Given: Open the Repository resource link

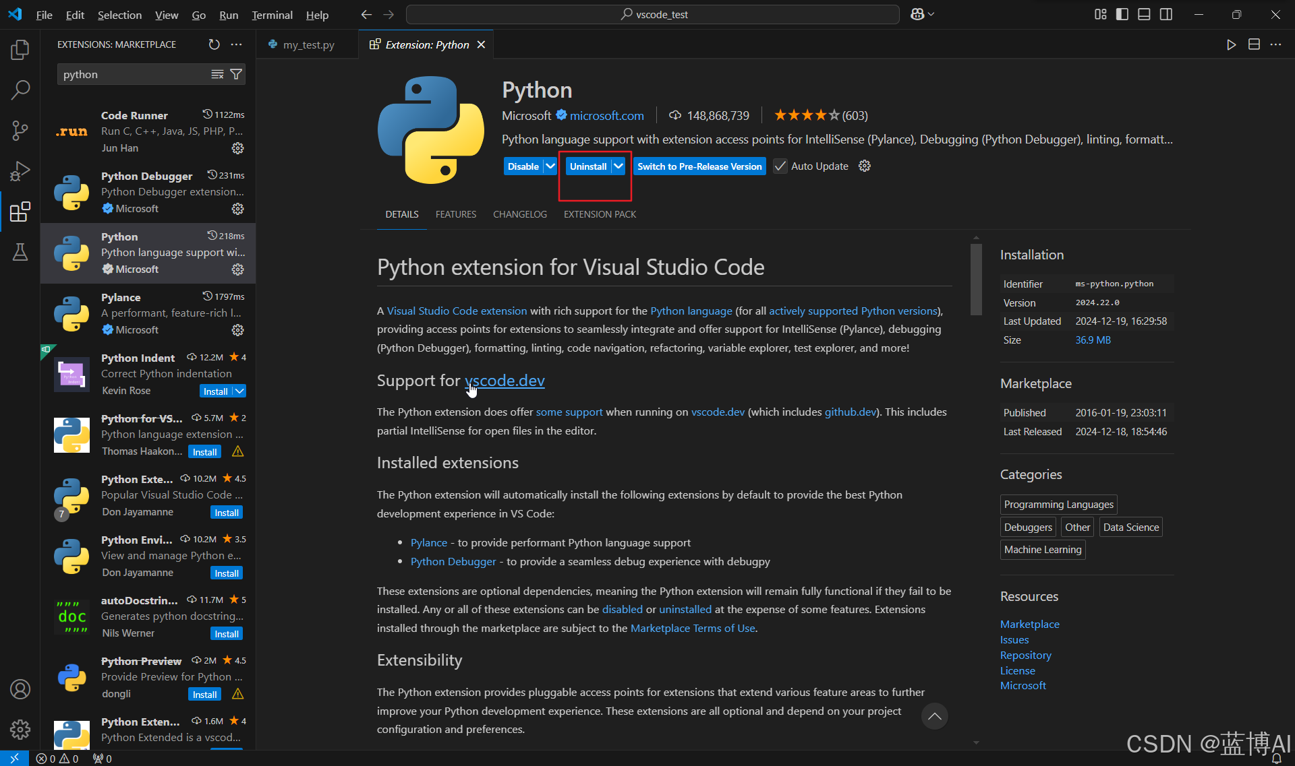Looking at the screenshot, I should pos(1025,655).
